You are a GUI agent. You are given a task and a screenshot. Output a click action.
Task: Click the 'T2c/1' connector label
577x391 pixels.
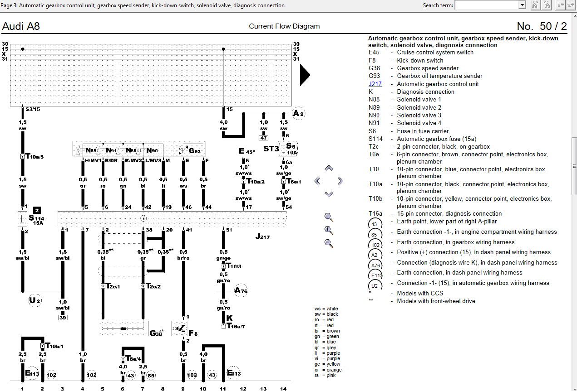(x=113, y=286)
